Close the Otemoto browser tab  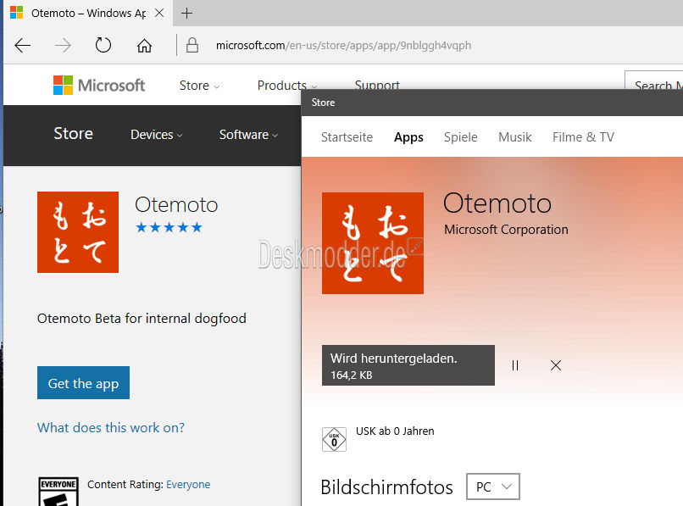click(159, 13)
